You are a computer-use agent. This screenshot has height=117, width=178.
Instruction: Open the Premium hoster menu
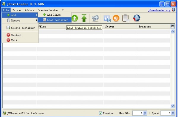click(48, 10)
